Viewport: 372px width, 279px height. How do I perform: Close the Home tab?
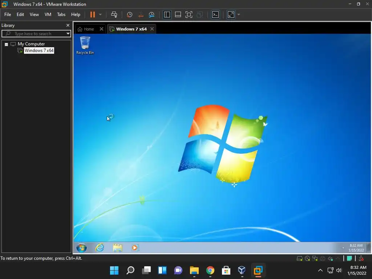click(x=101, y=29)
